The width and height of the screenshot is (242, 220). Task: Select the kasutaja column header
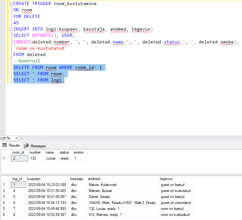click(77, 179)
